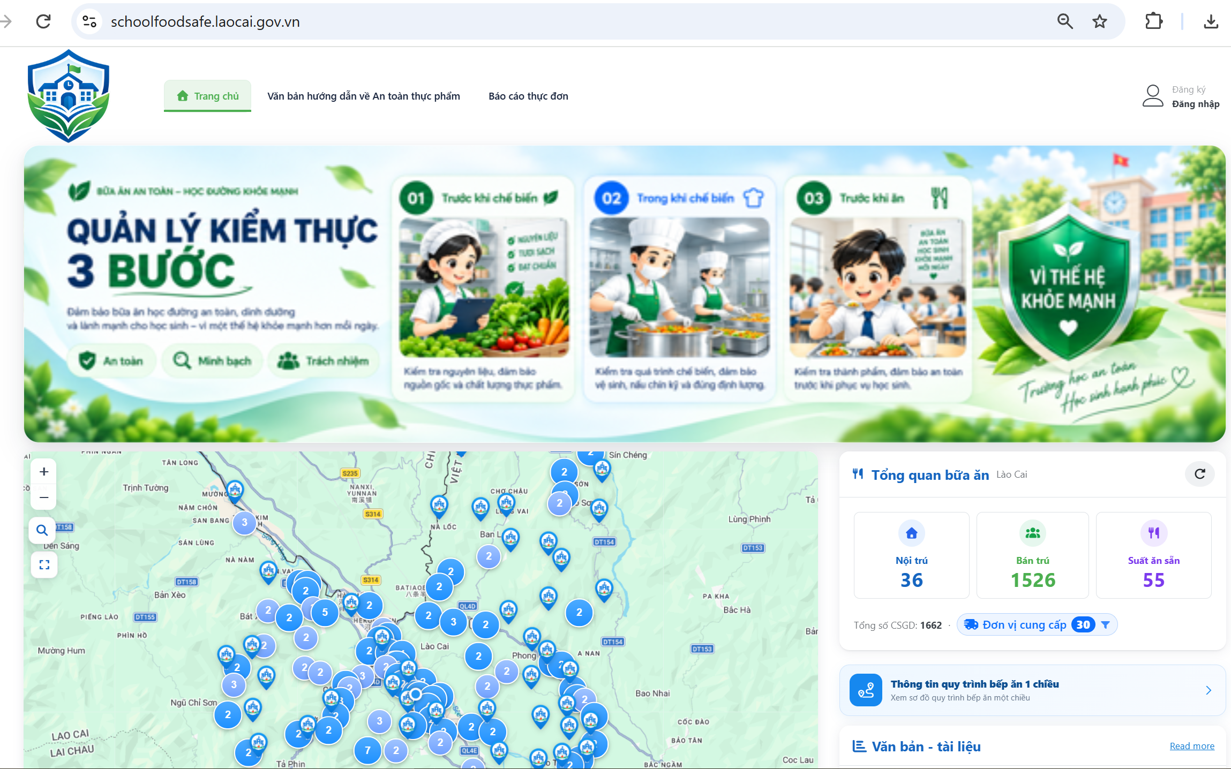Open the browser extensions puzzle icon

pyautogui.click(x=1154, y=21)
